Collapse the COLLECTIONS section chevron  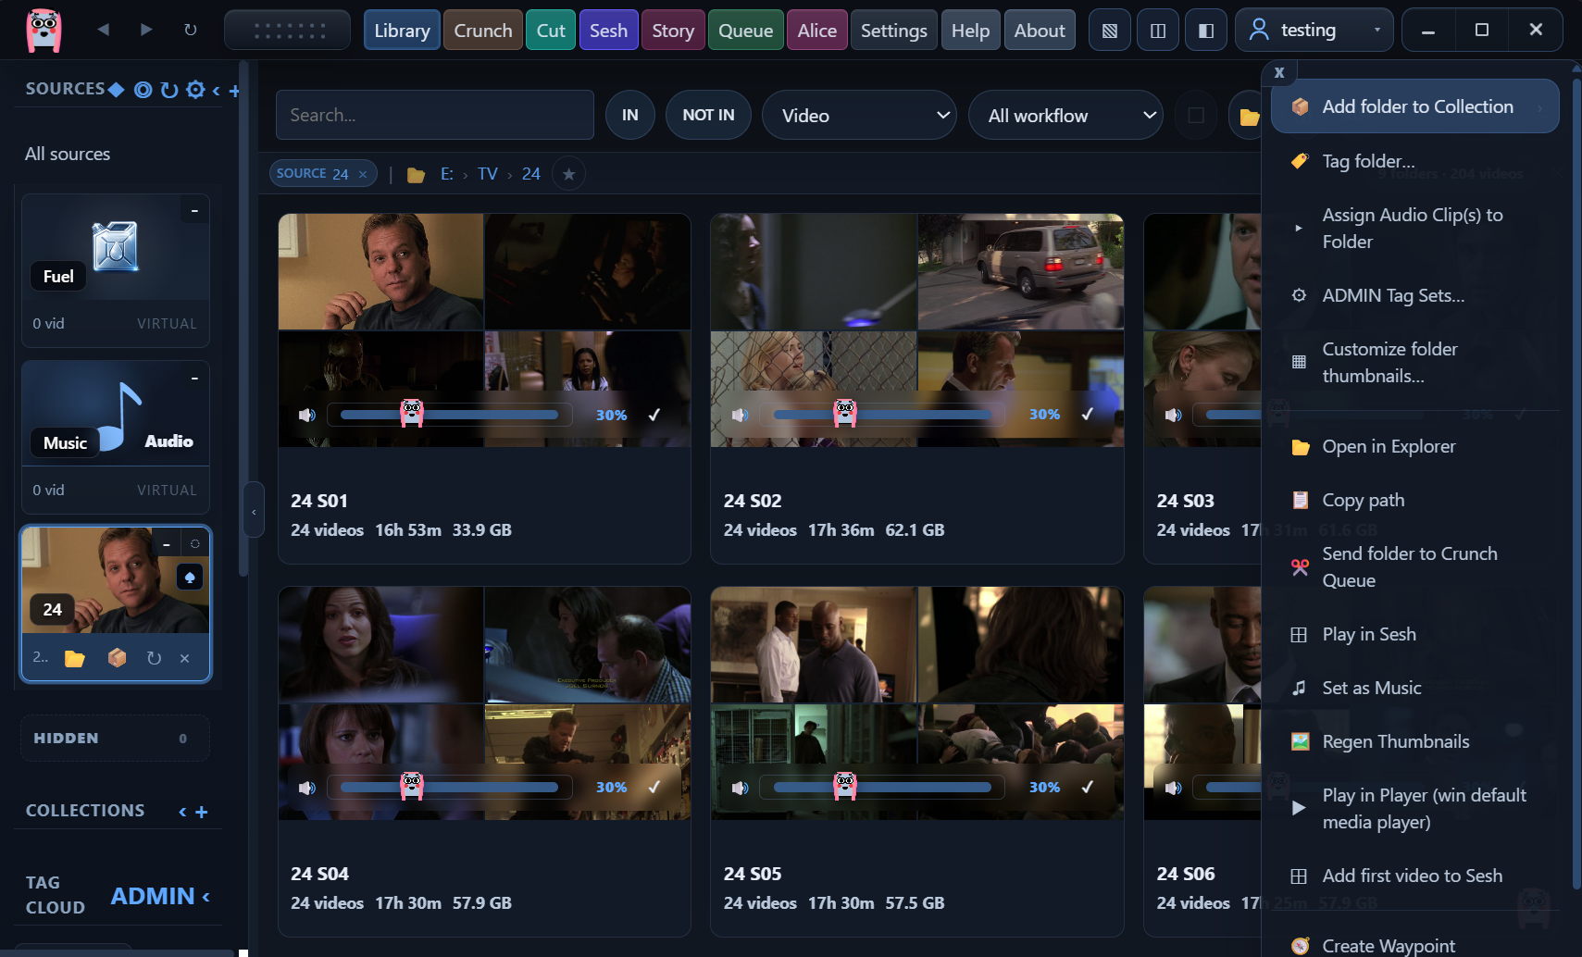tap(182, 812)
